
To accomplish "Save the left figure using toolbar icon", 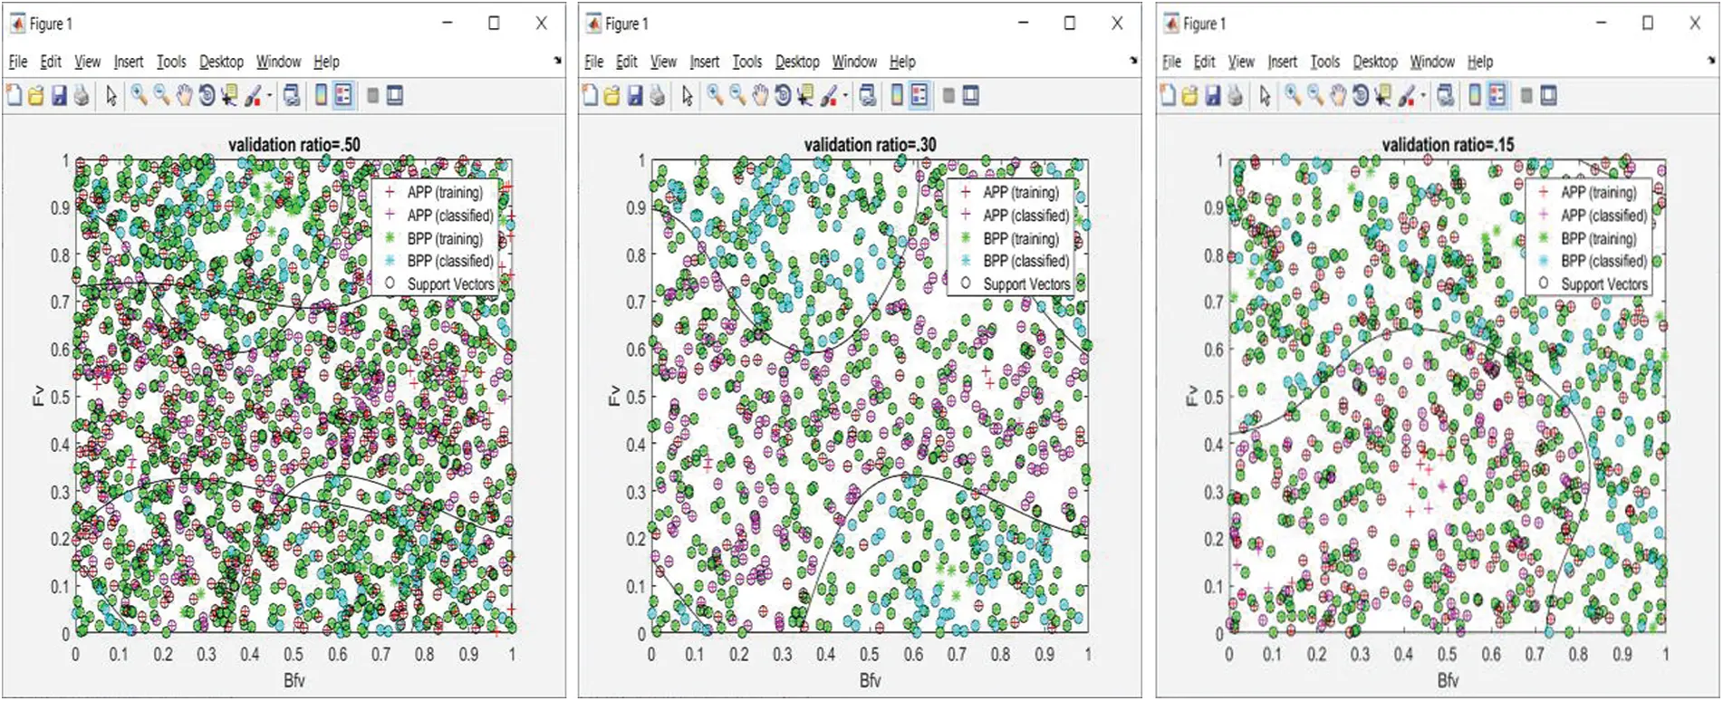I will pyautogui.click(x=59, y=95).
